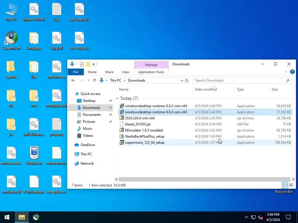This screenshot has height=223, width=298.
Task: Collapse the Today (7) group
Action: [x=117, y=98]
